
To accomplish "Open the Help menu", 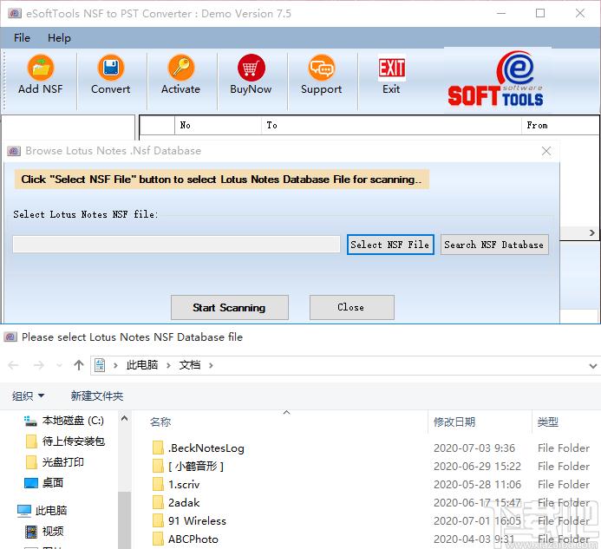I will coord(59,37).
